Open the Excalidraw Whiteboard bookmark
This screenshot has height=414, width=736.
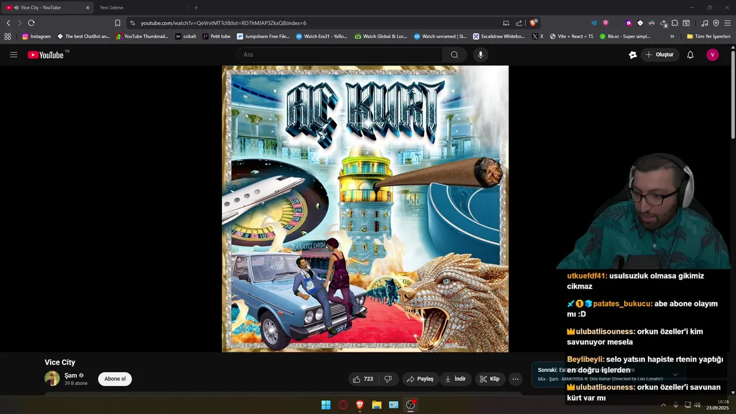499,36
